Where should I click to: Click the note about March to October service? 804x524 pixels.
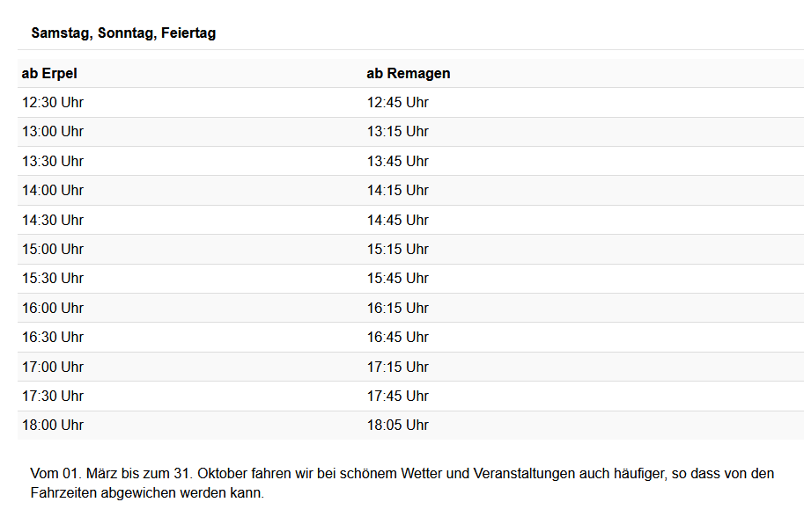point(402,484)
